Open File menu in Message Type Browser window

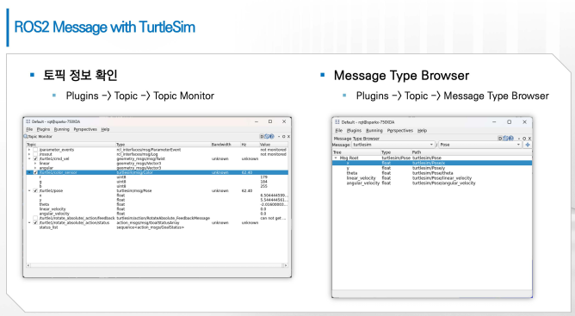click(x=339, y=131)
